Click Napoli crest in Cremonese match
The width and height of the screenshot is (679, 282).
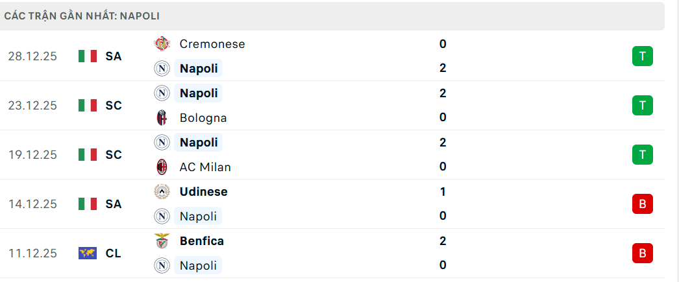pyautogui.click(x=162, y=68)
